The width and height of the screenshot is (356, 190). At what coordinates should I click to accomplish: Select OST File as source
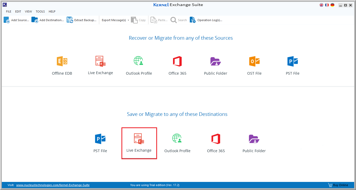(254, 66)
